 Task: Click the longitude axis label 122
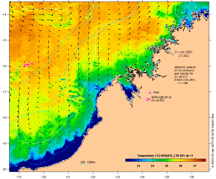point(93,177)
